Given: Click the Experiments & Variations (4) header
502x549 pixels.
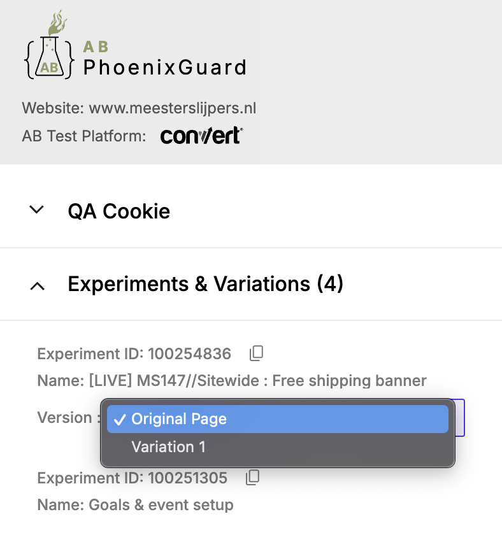Looking at the screenshot, I should point(205,284).
